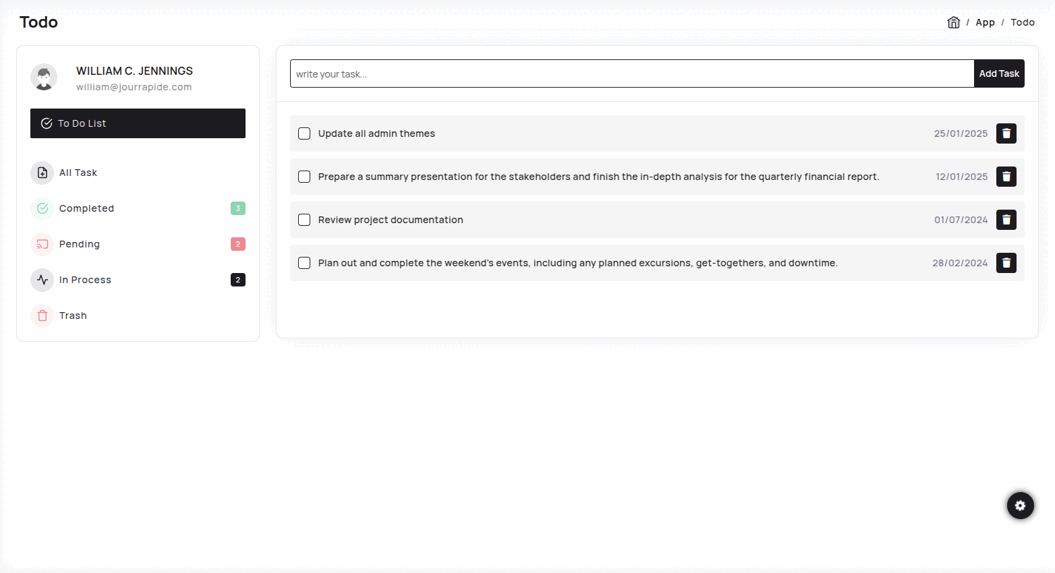
Task: Focus the "write your task..." input field
Action: point(632,73)
